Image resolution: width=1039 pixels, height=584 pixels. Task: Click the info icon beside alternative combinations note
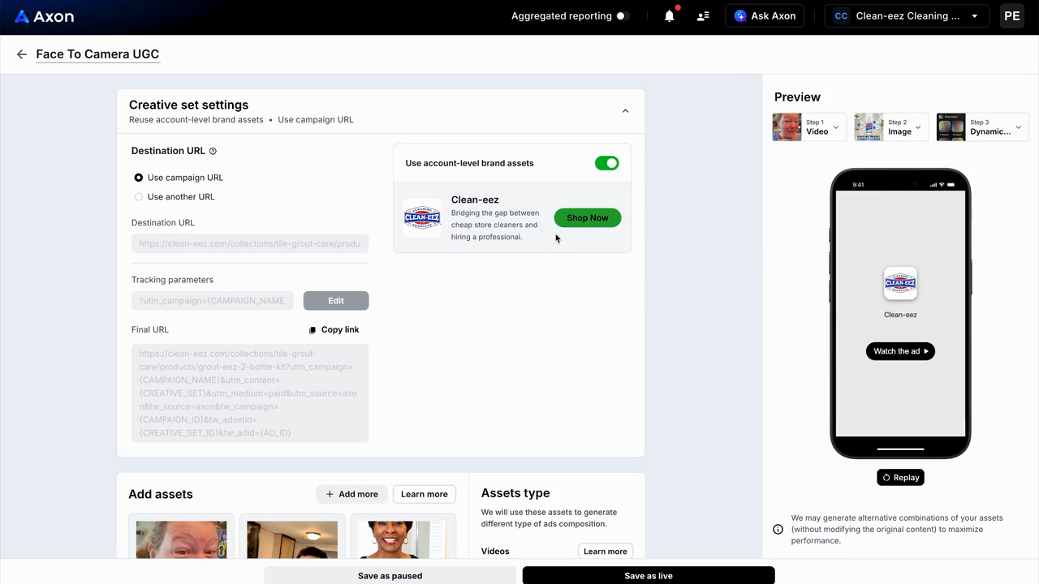(x=778, y=529)
